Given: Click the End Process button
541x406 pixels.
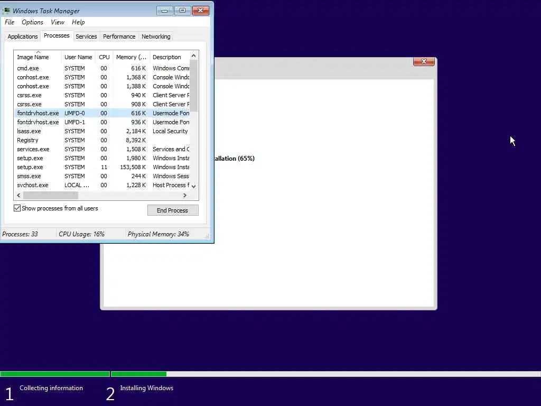Looking at the screenshot, I should pos(173,210).
